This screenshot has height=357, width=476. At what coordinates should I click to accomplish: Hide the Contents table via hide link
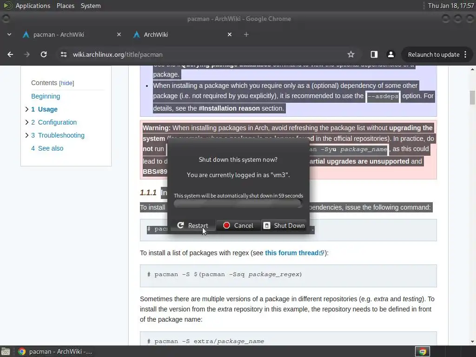pyautogui.click(x=66, y=83)
